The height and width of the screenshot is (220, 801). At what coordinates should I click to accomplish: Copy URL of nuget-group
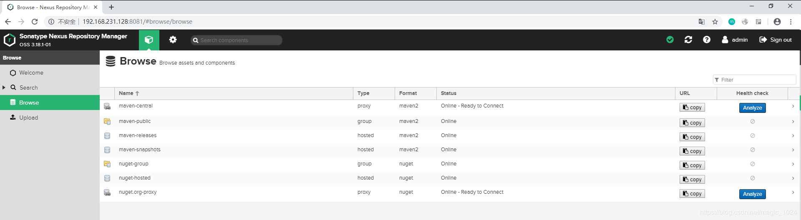[x=692, y=165]
